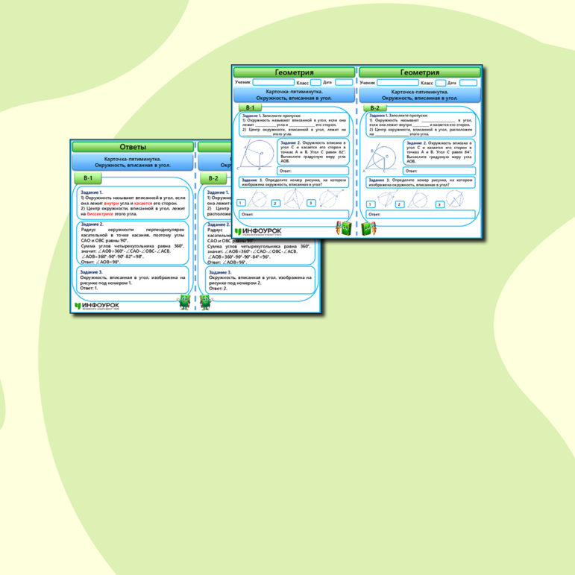The height and width of the screenshot is (575, 575).
Task: Click the green Ответы header bar
Action: (x=131, y=147)
